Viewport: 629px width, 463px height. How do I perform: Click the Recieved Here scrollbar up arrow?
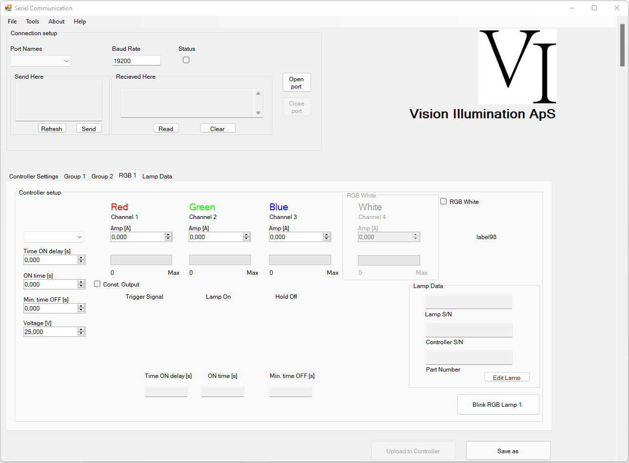[258, 93]
